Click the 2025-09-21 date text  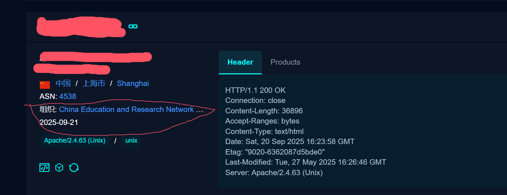(59, 122)
